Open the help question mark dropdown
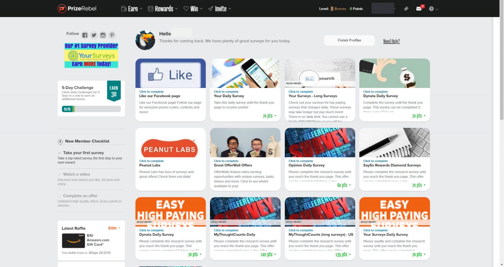The height and width of the screenshot is (267, 504). 433,9
